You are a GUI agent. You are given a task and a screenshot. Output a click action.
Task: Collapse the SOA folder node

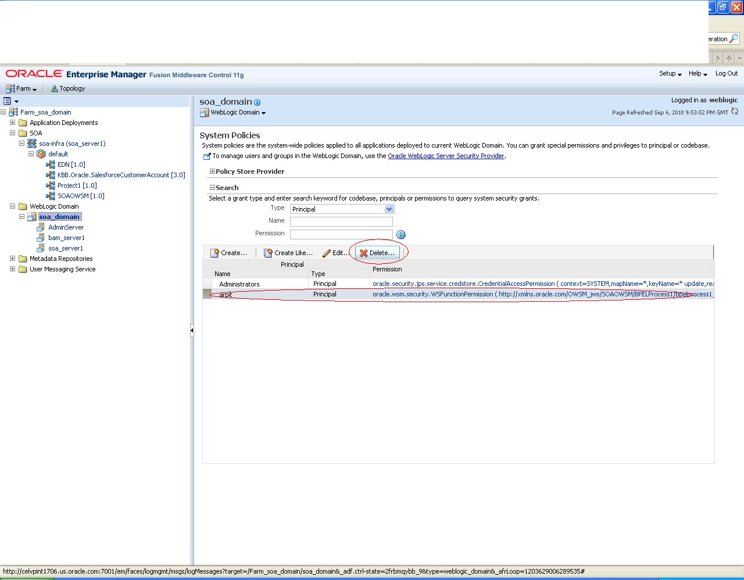(13, 133)
